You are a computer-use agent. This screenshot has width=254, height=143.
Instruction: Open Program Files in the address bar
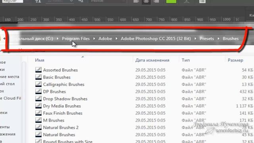(76, 39)
